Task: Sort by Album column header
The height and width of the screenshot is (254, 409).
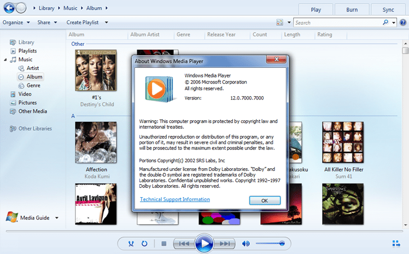Action: (97, 34)
